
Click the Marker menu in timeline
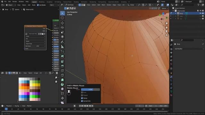[29, 106]
